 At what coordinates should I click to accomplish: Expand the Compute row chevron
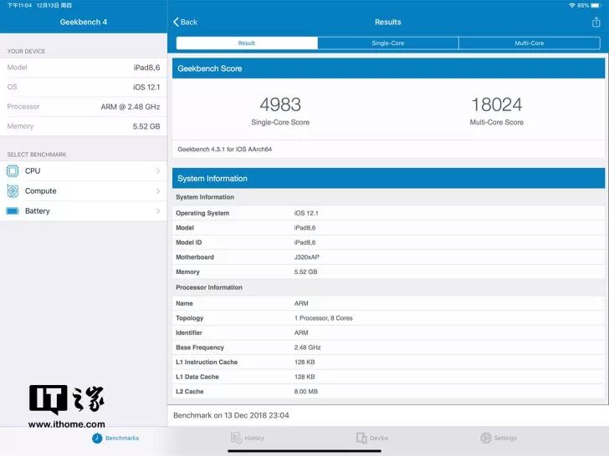pos(157,191)
